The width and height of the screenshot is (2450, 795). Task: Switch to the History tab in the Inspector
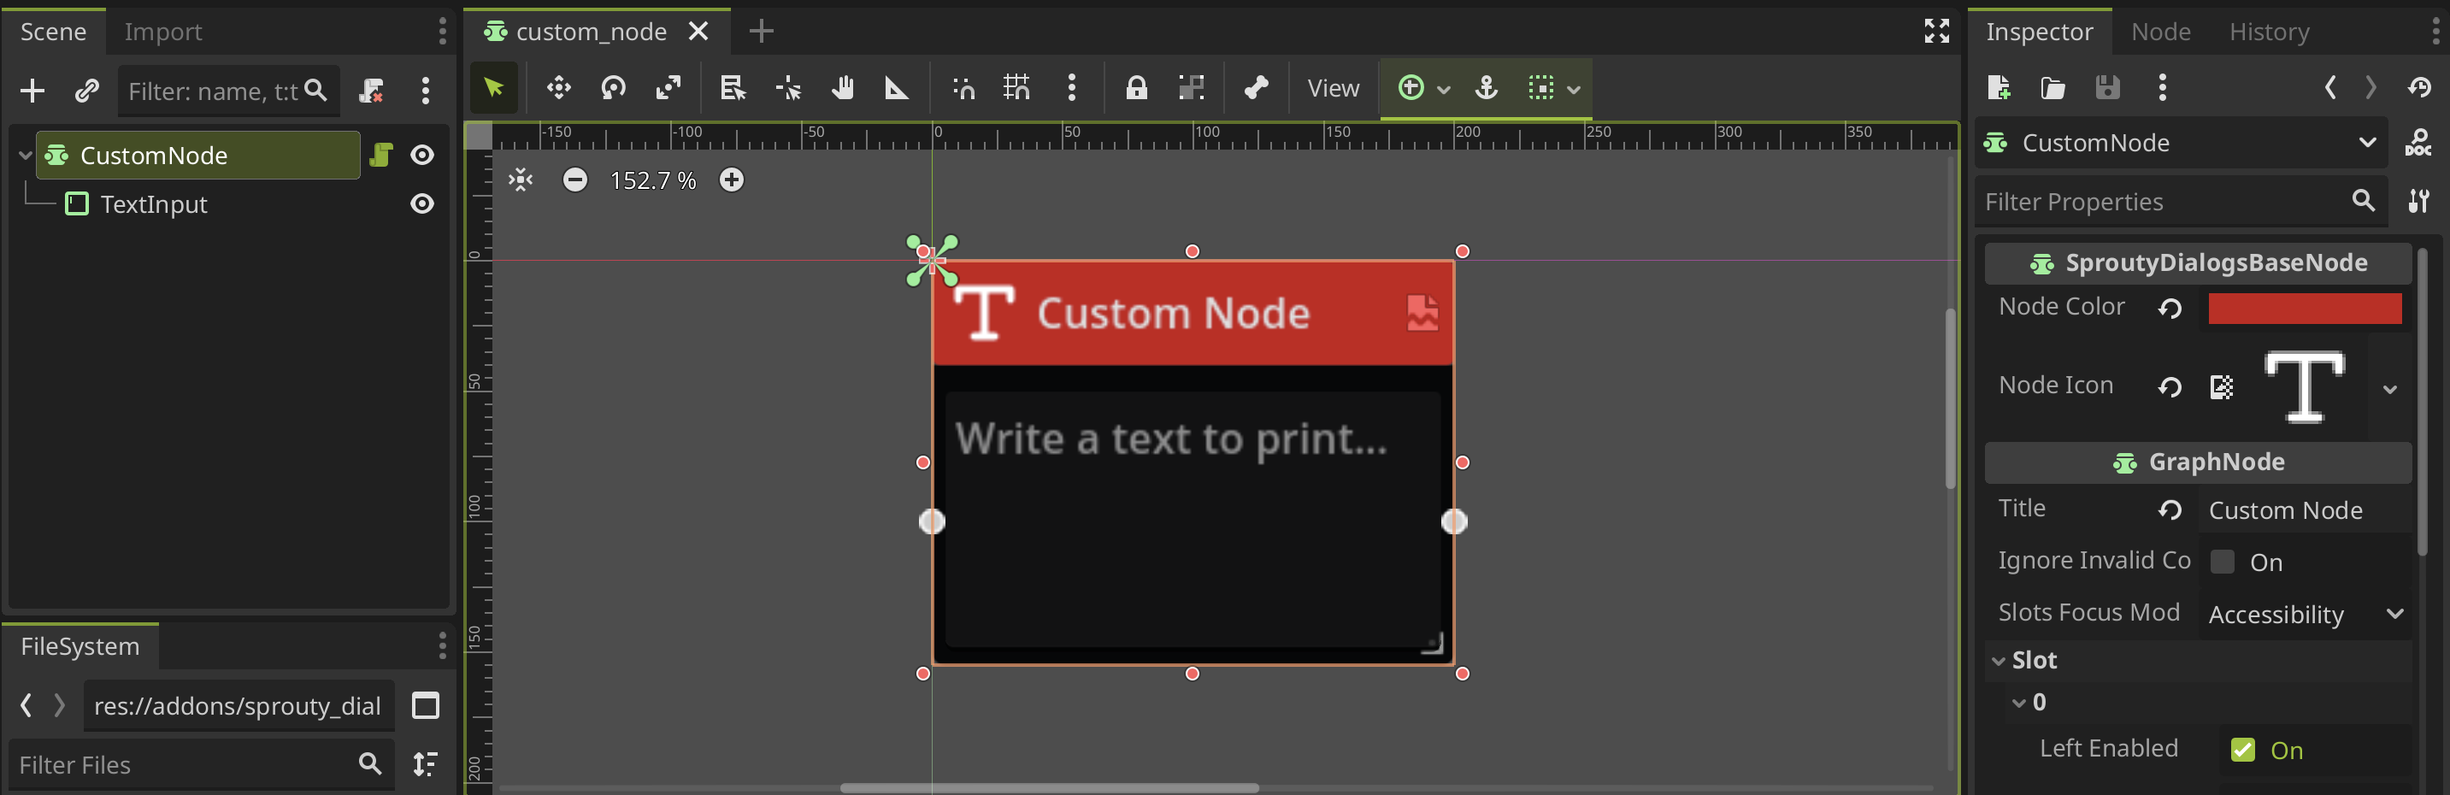[x=2270, y=32]
